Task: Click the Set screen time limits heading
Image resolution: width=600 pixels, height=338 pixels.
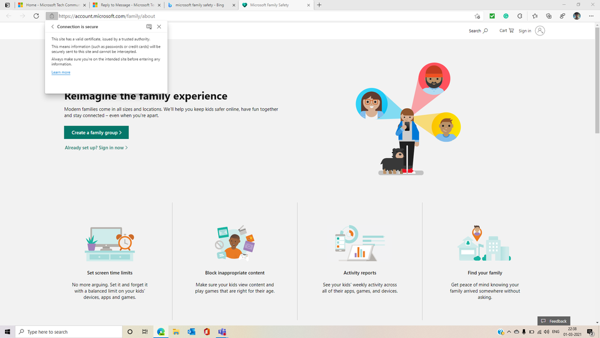Action: tap(110, 273)
